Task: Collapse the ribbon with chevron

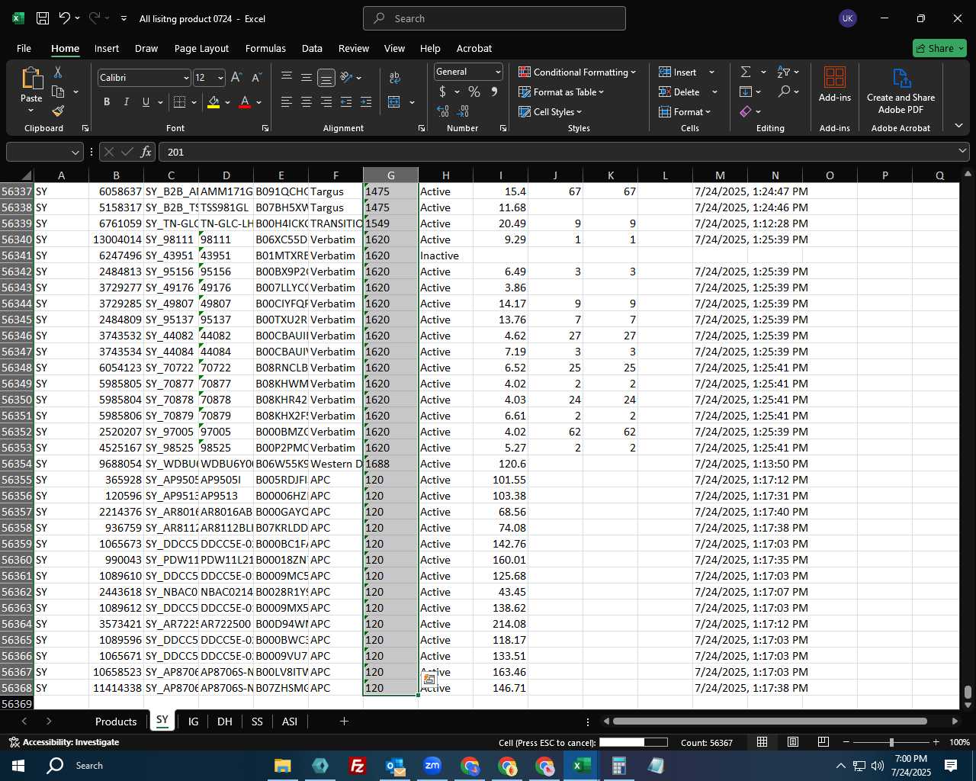Action: pos(958,126)
